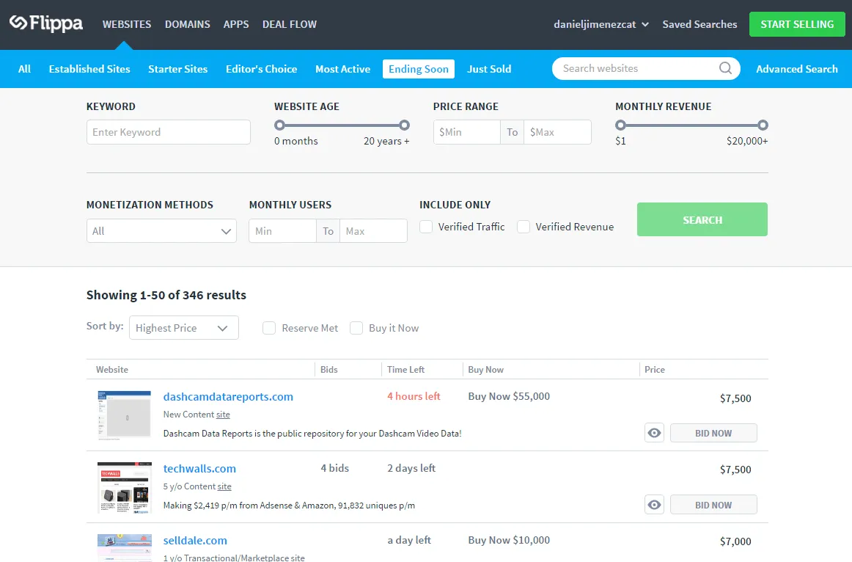
Task: Focus the $Min price field
Action: [x=467, y=132]
